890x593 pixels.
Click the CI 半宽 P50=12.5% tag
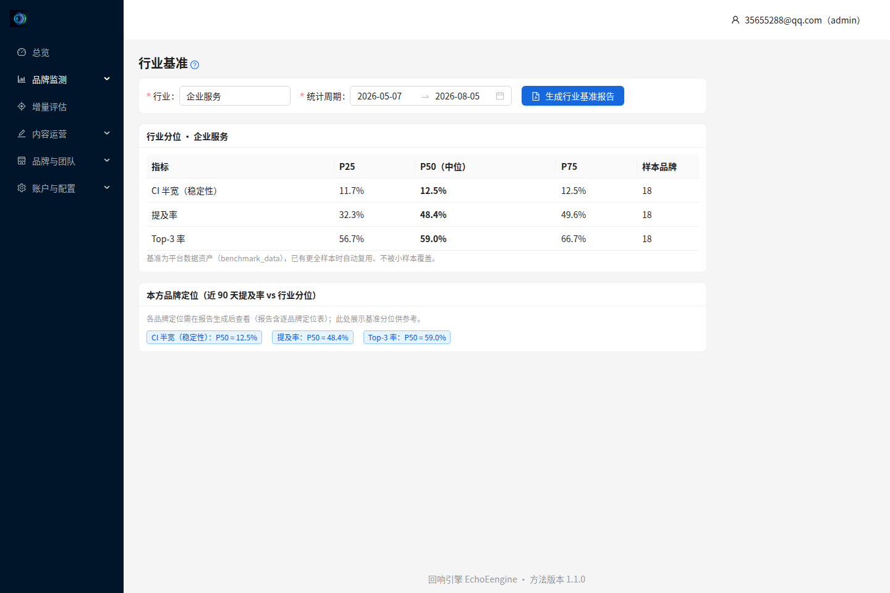[205, 337]
